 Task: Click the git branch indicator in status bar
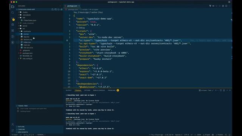click(x=15, y=135)
